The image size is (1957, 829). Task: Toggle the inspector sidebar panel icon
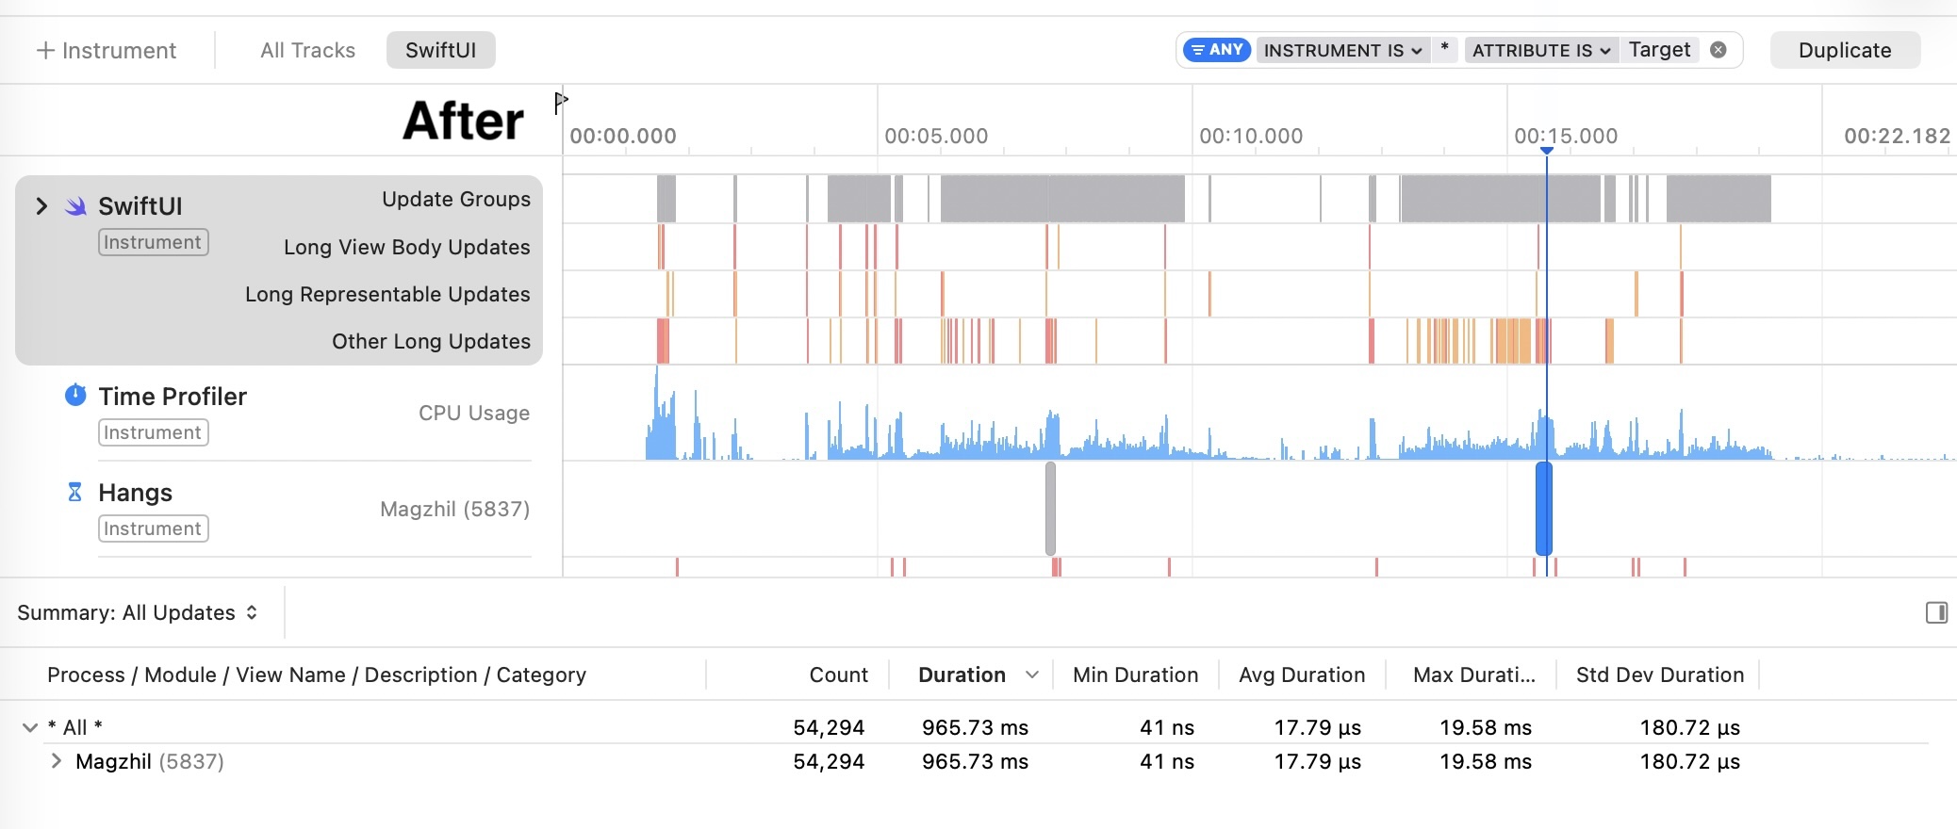(x=1936, y=612)
